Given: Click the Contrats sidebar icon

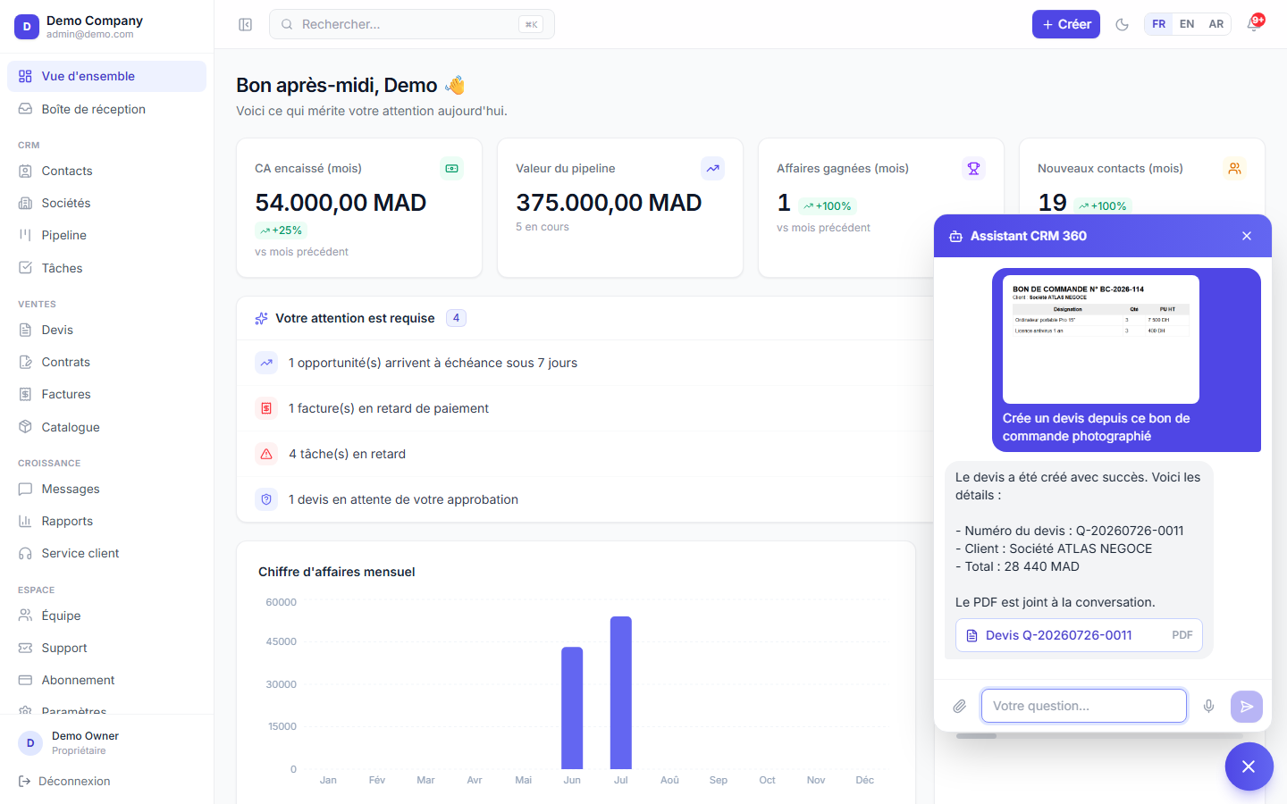Looking at the screenshot, I should (25, 362).
